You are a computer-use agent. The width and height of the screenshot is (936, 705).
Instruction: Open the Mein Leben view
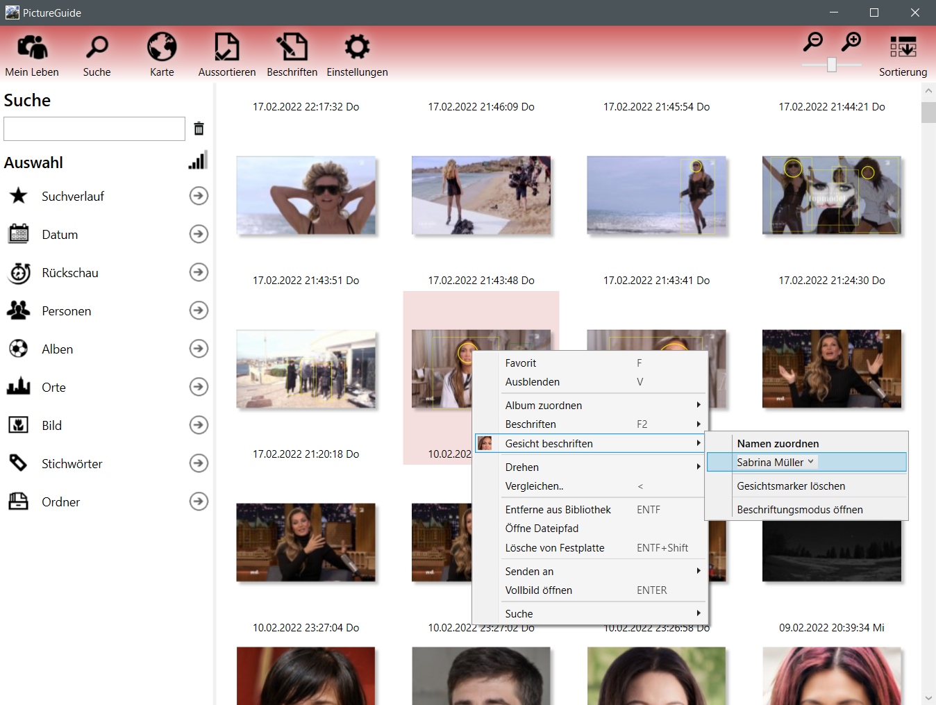click(32, 54)
